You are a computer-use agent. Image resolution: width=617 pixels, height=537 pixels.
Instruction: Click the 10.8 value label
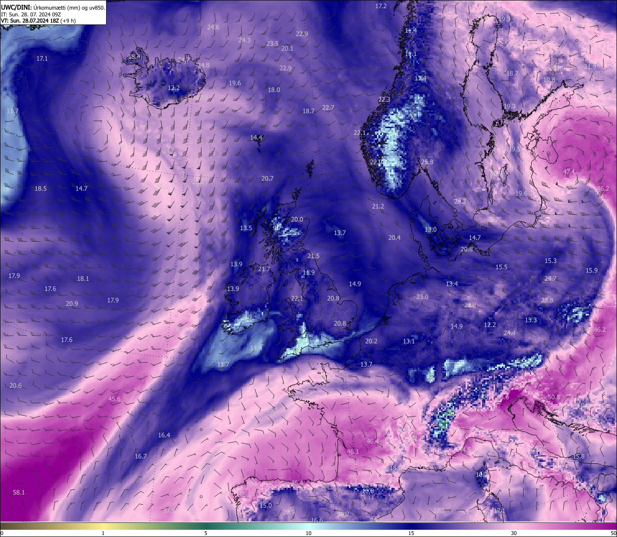click(368, 491)
